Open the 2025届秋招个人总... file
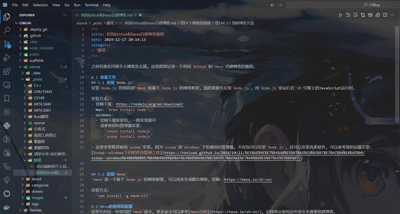This screenshot has height=214, width=400. (x=53, y=166)
